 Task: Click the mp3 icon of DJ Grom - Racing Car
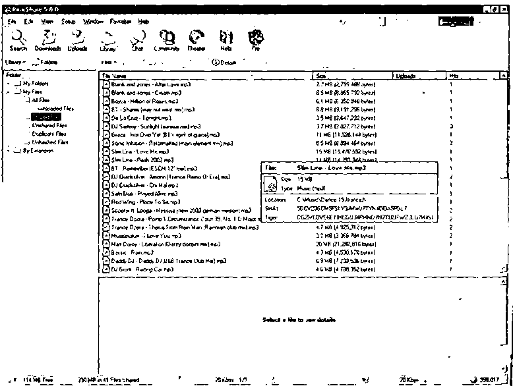tap(106, 269)
